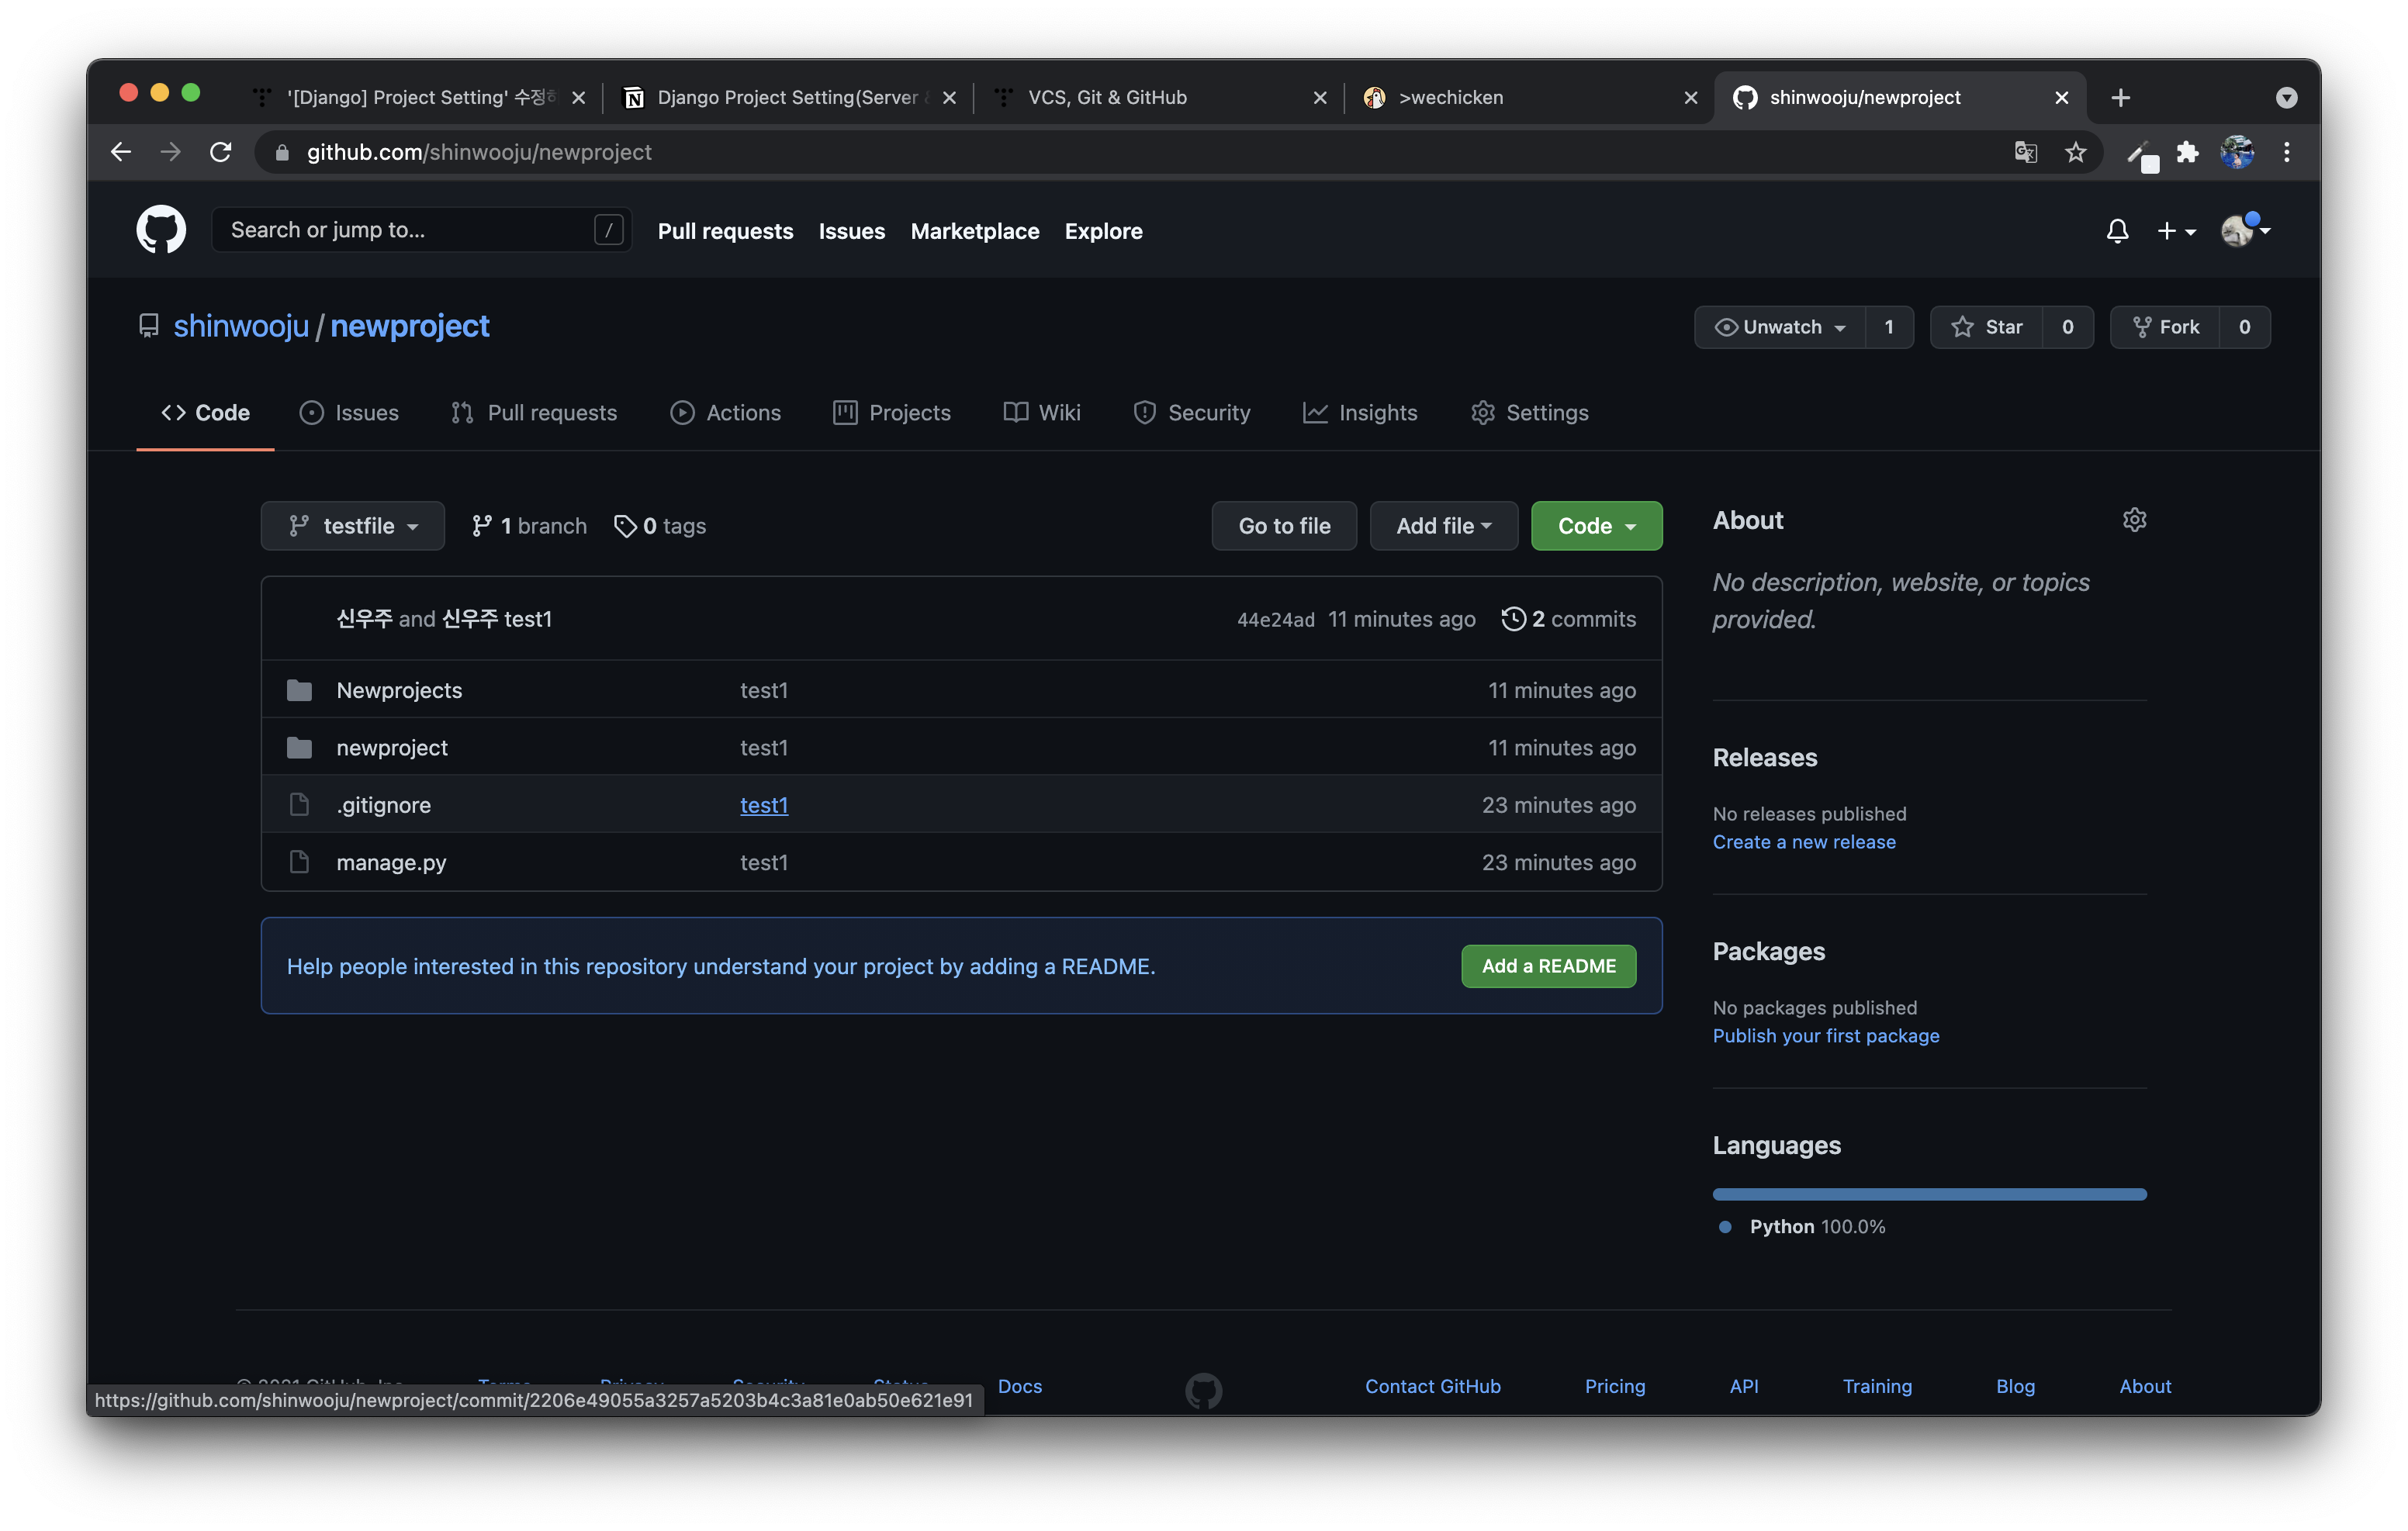Click browser back arrow

121,152
